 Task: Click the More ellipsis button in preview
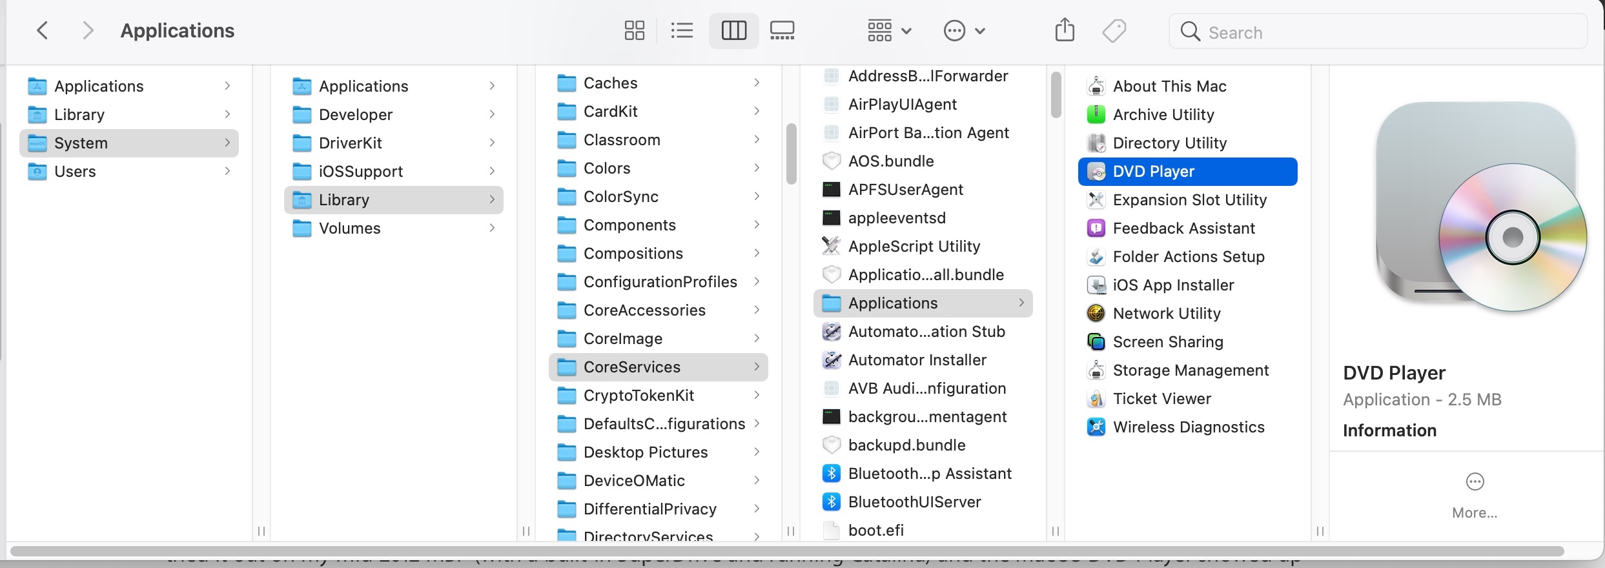click(1475, 482)
